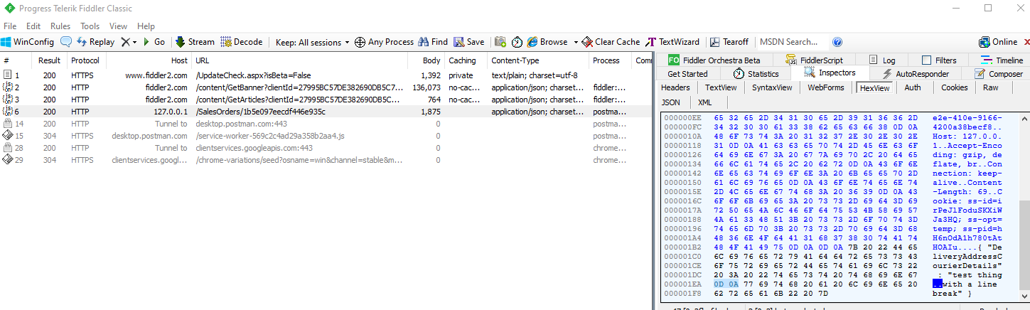Expand the Browse dropdown arrow

(x=573, y=43)
